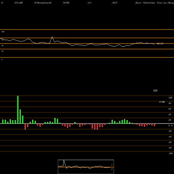This screenshot has width=174, height=174.
Task: Click the MR axis label -80
Action: point(170,148)
